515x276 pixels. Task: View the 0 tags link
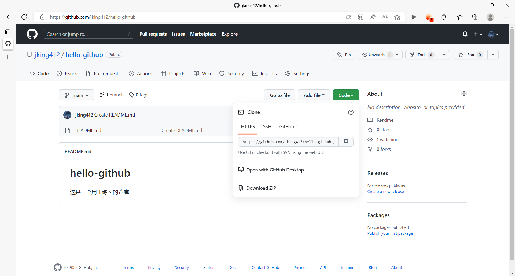(x=139, y=95)
